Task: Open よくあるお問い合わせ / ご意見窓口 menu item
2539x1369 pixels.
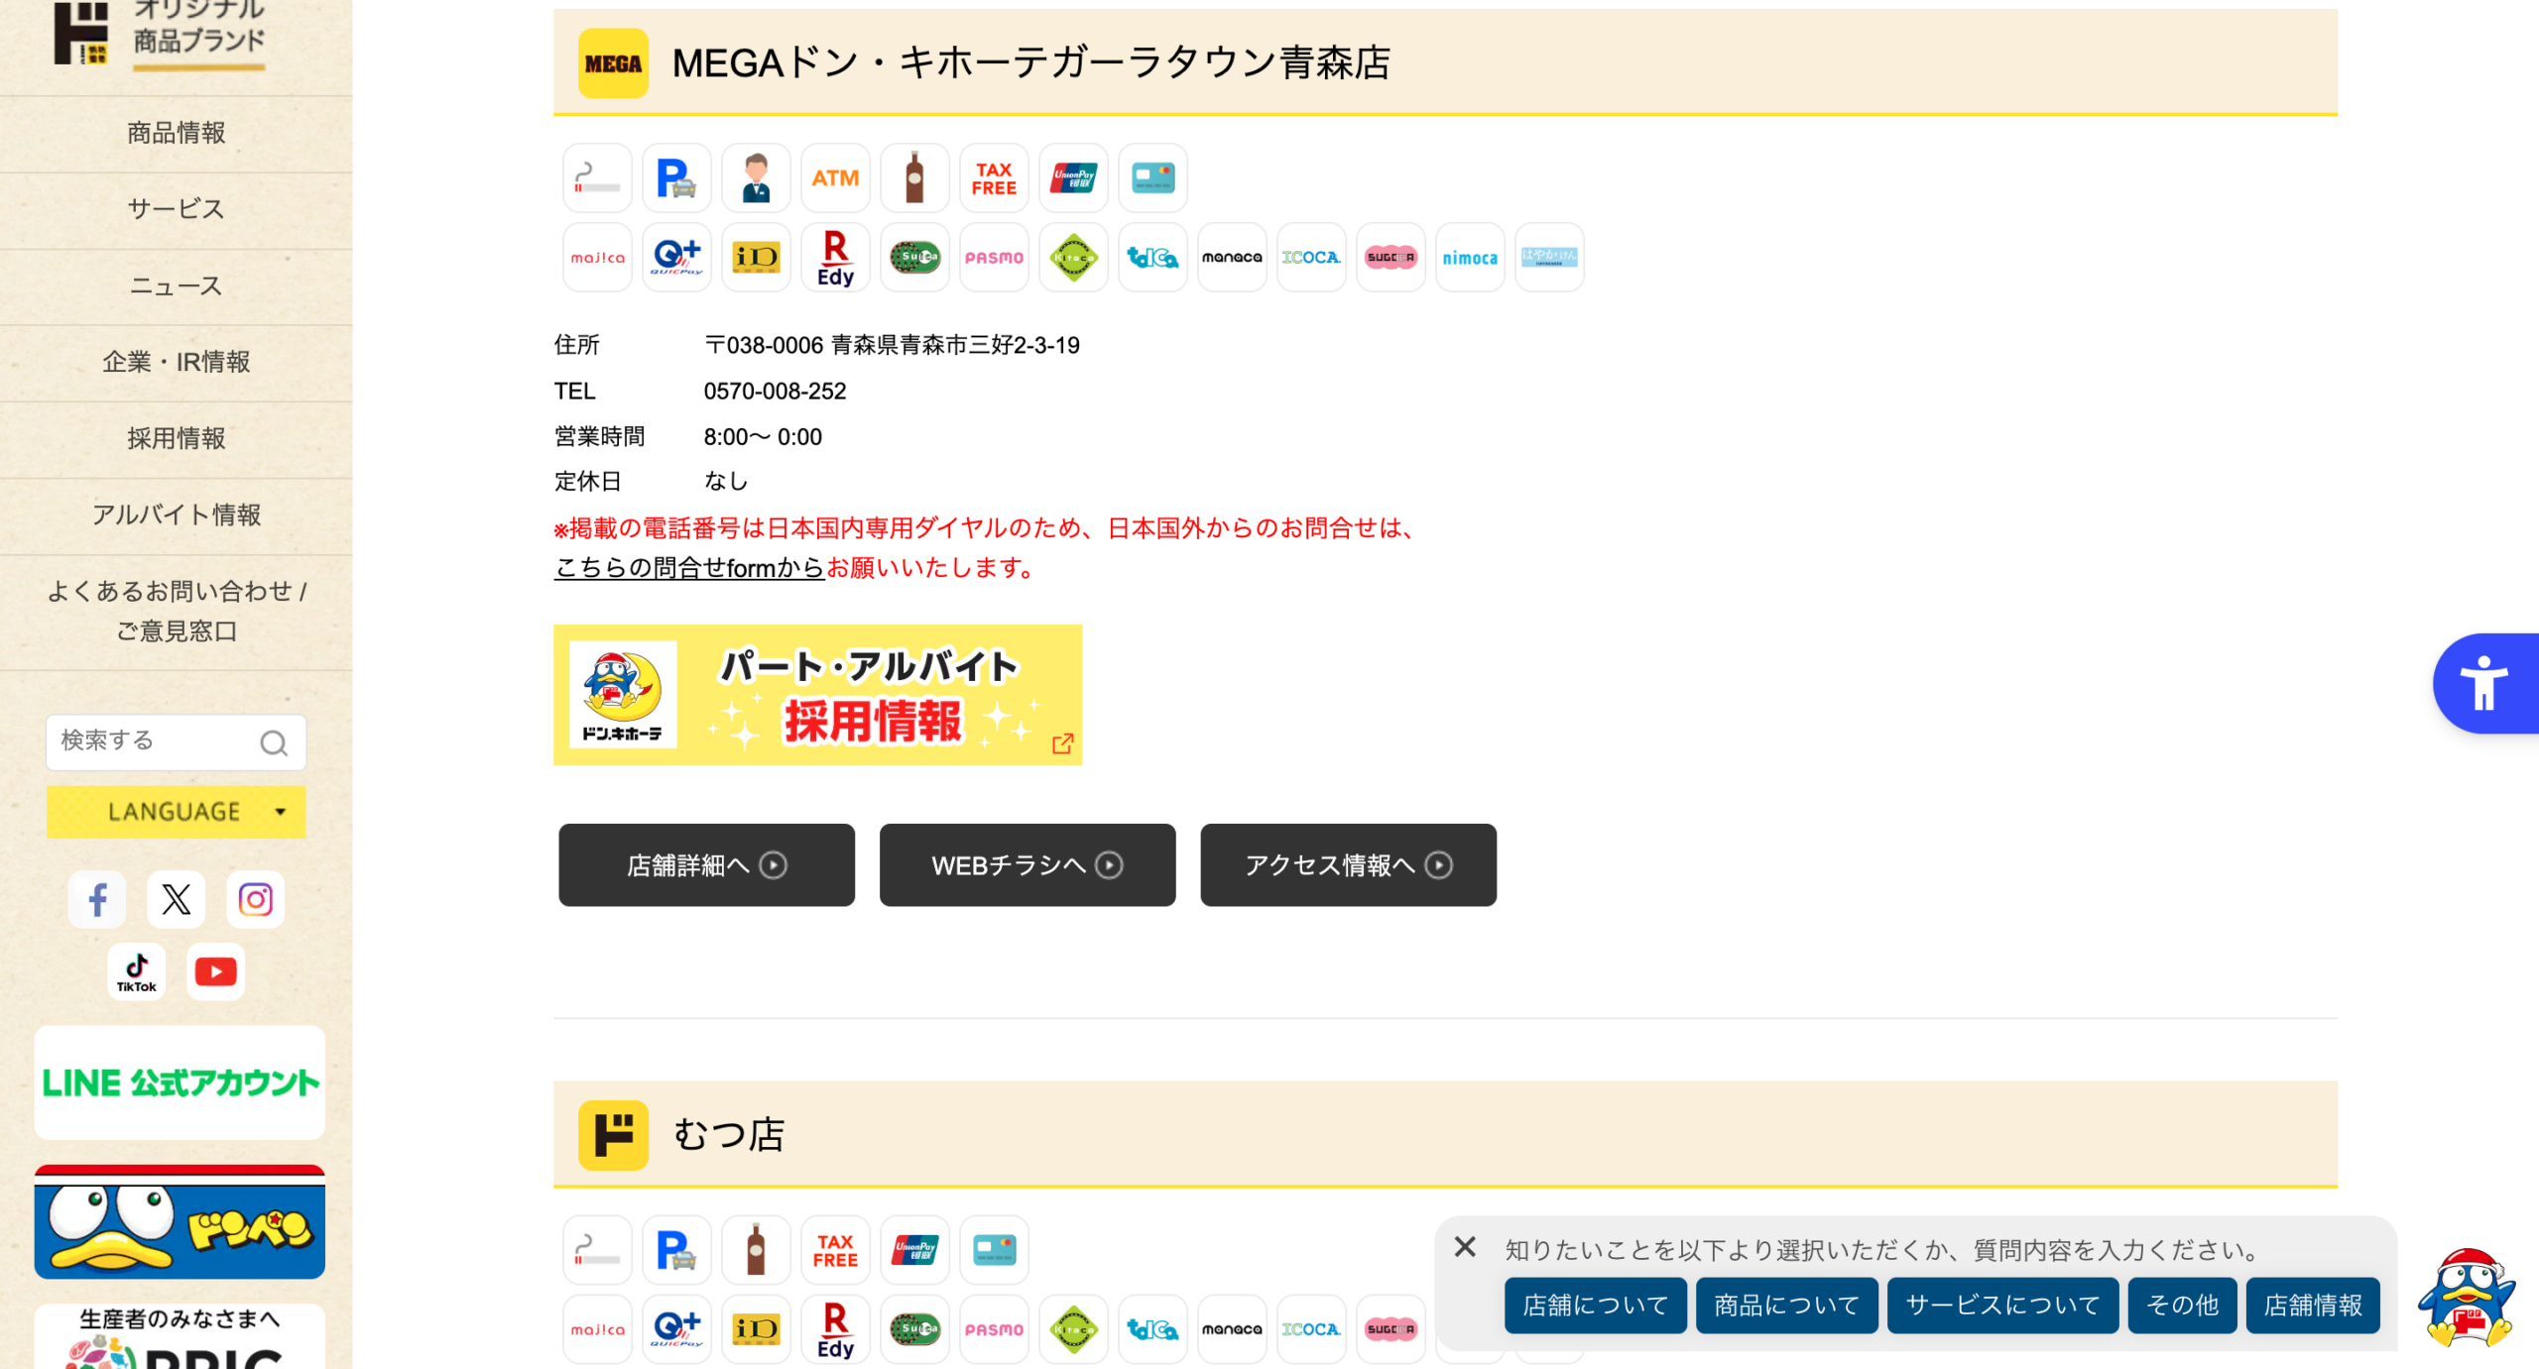Action: [177, 611]
